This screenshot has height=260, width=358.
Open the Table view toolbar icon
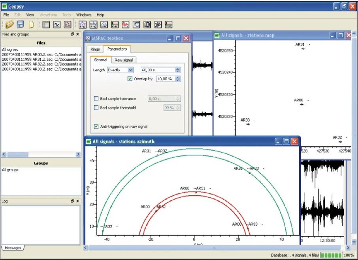pos(46,24)
